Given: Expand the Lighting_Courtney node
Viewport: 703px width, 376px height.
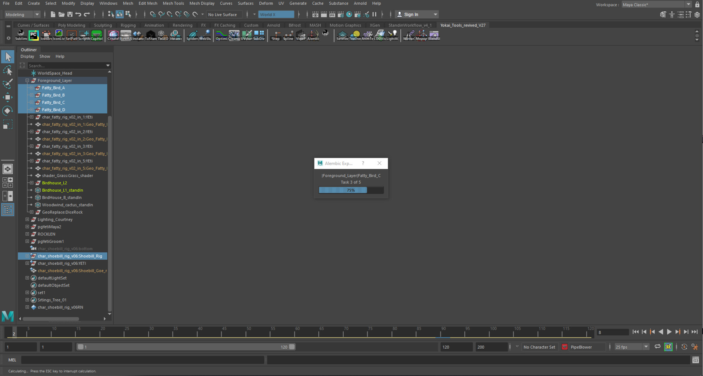Looking at the screenshot, I should 27,219.
